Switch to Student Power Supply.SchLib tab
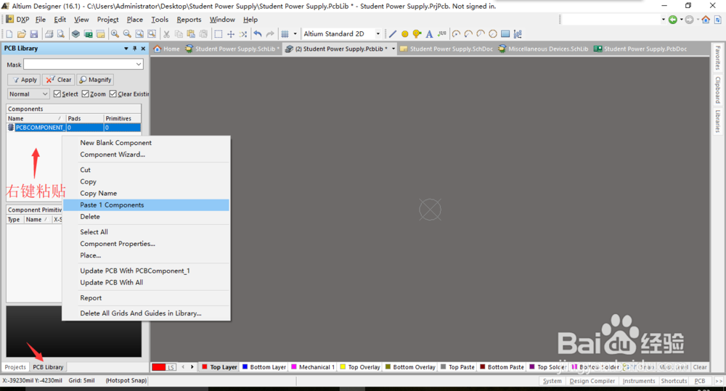The image size is (726, 391). [232, 49]
